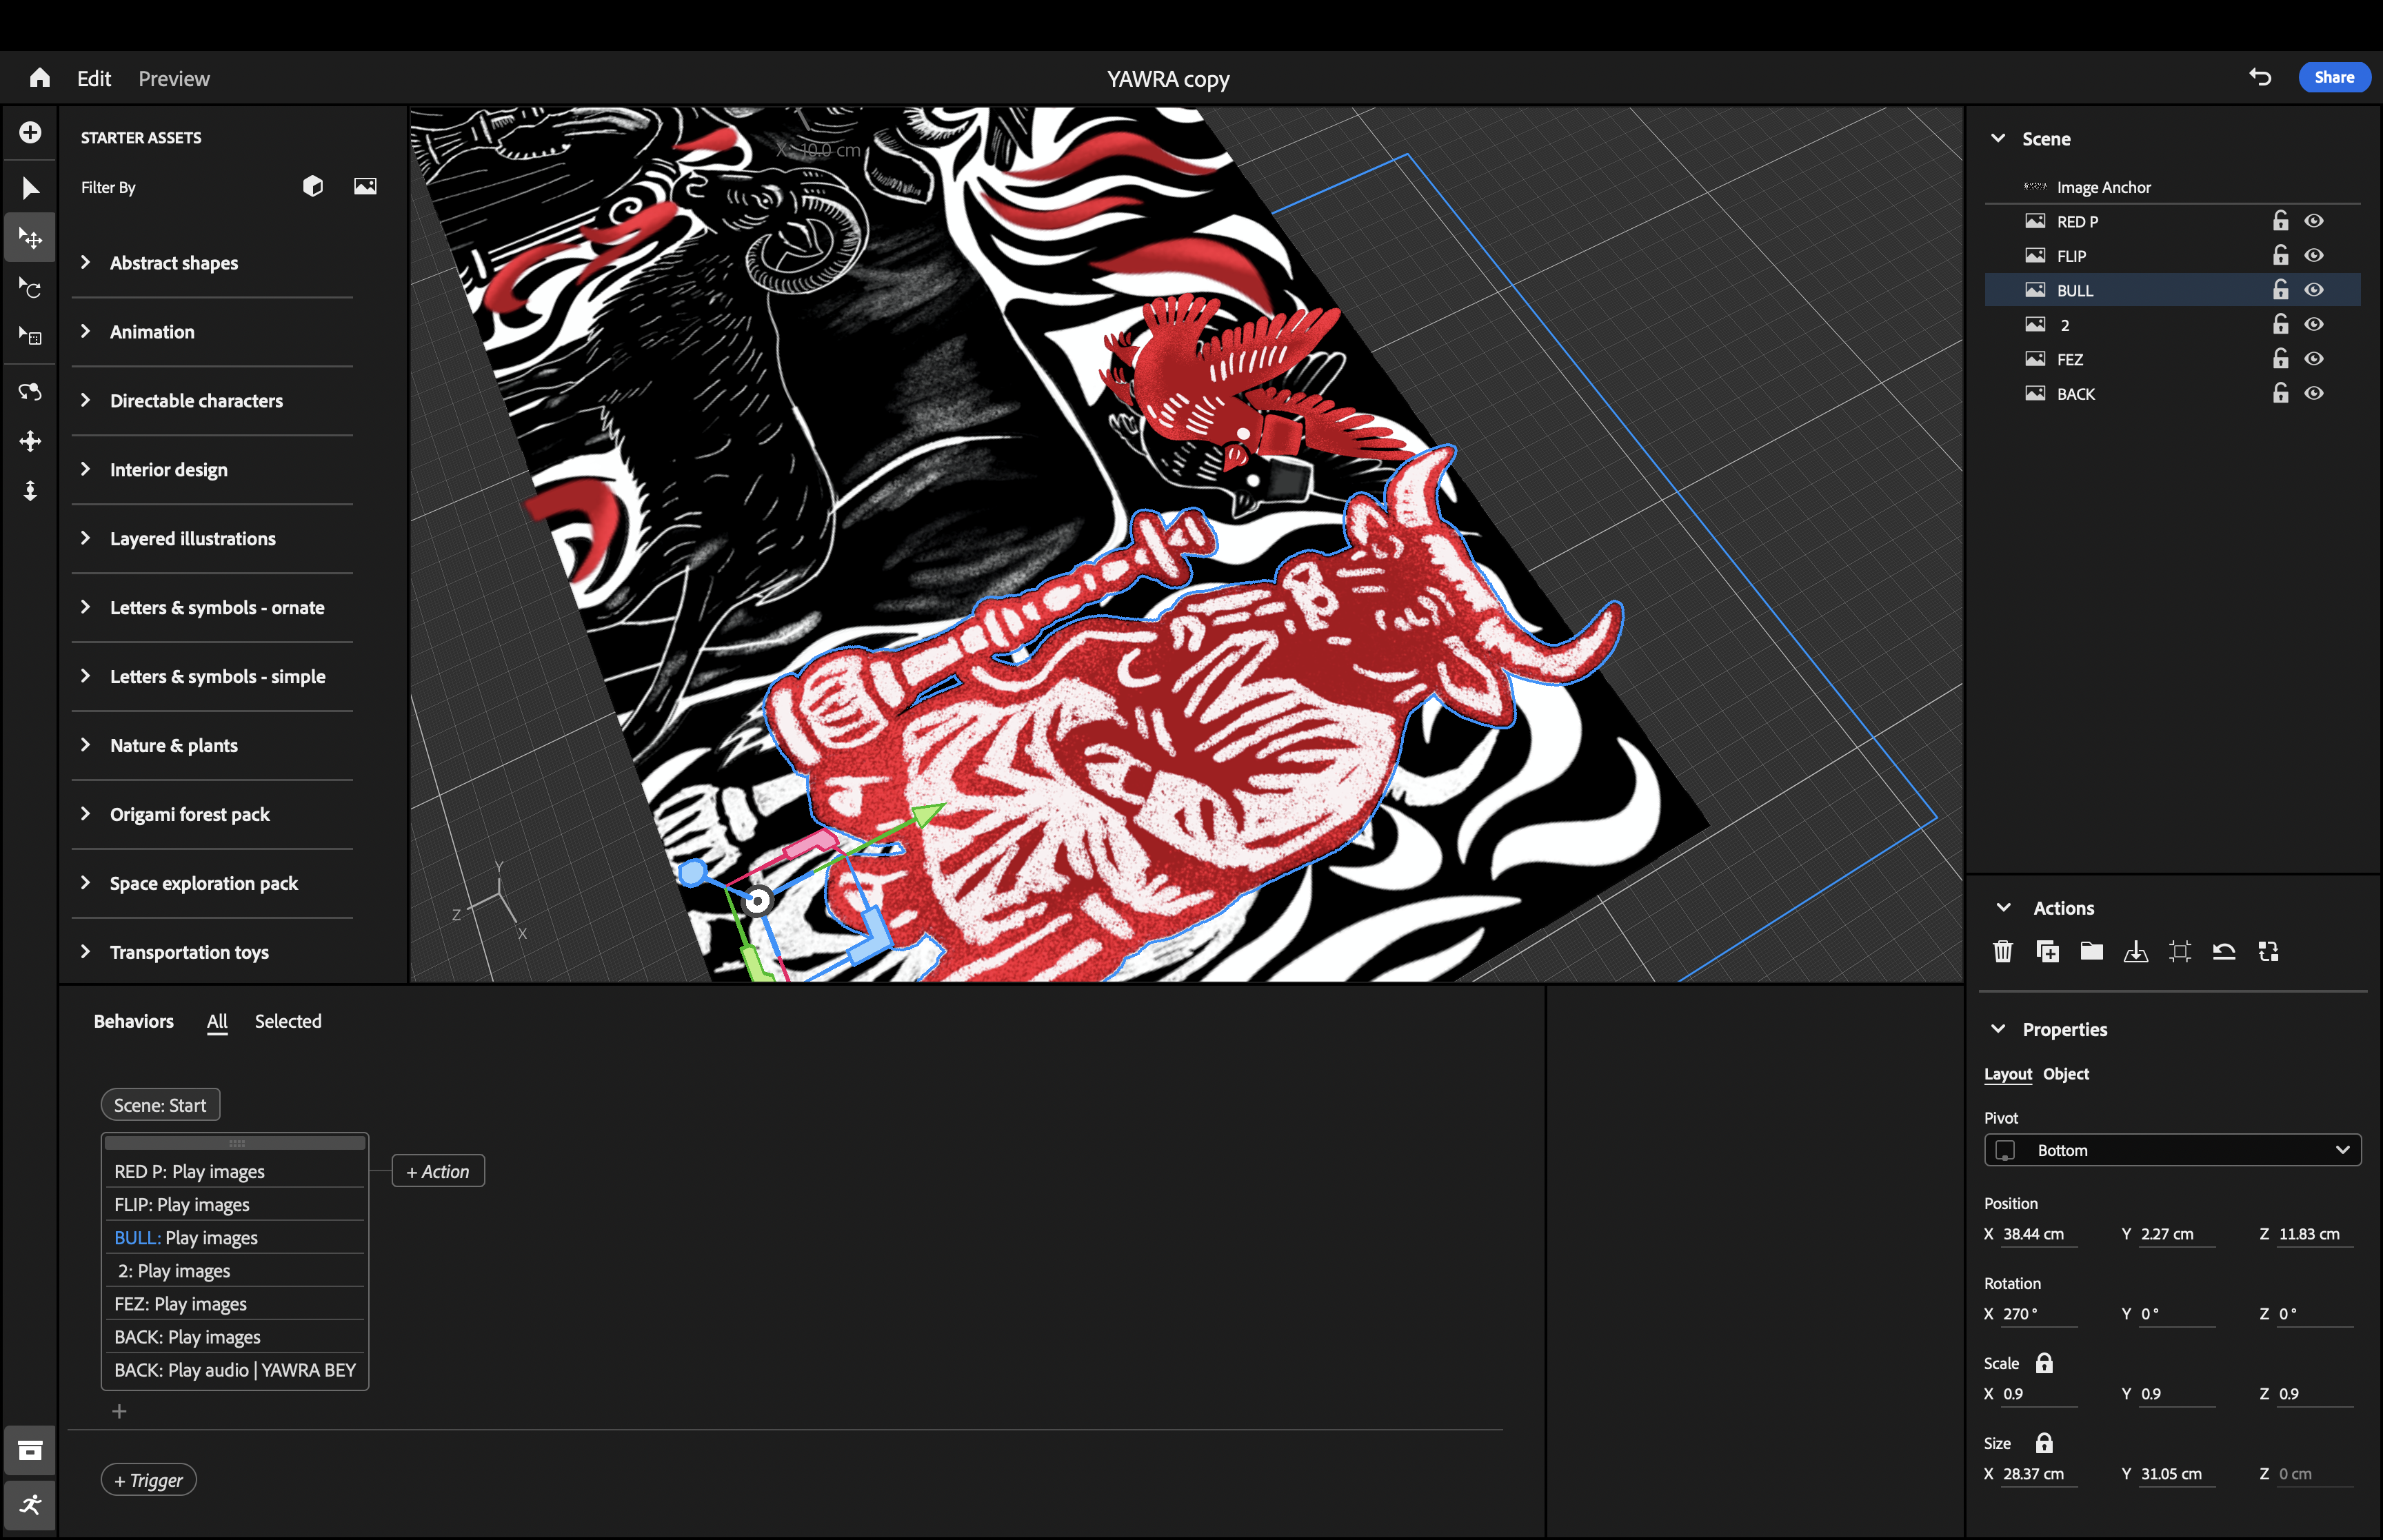Click the orbit camera tool
Viewport: 2383px width, 1540px height.
[x=30, y=391]
